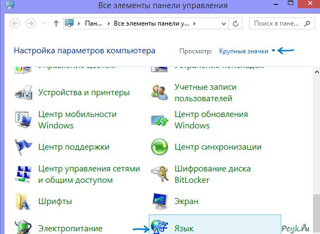This screenshot has height=234, width=320.
Task: Open 'Язык' link
Action: [x=184, y=229]
